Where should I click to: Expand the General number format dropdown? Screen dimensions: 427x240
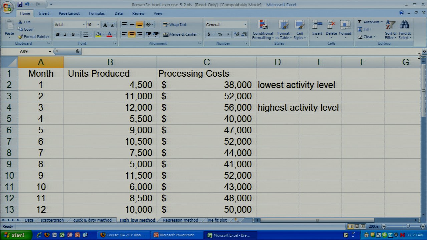pyautogui.click(x=245, y=25)
